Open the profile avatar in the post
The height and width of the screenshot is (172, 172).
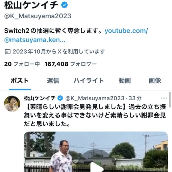click(12, 103)
